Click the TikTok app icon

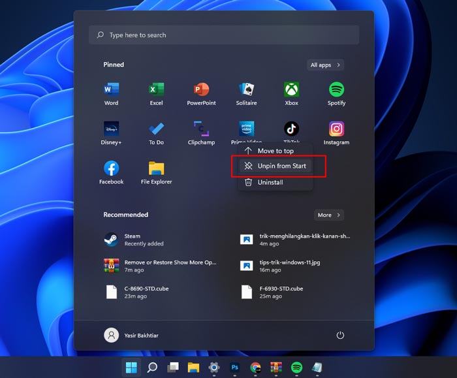point(291,129)
